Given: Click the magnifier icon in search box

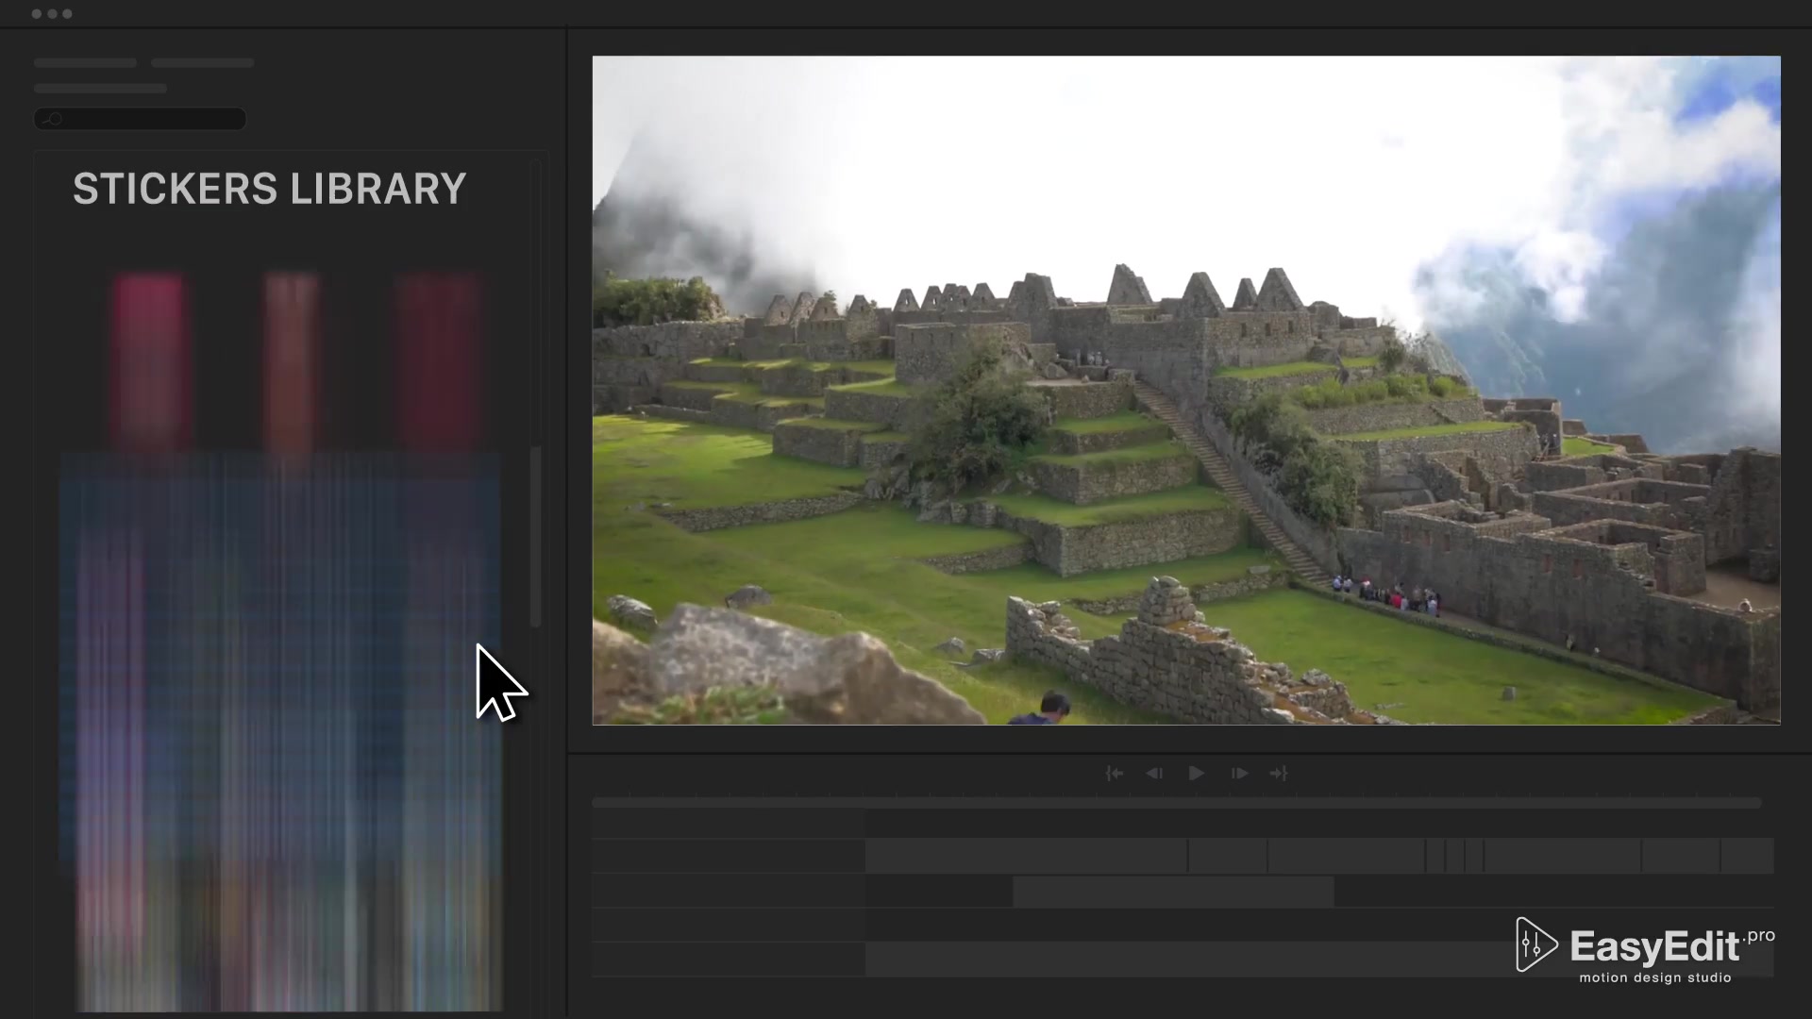Looking at the screenshot, I should point(54,119).
